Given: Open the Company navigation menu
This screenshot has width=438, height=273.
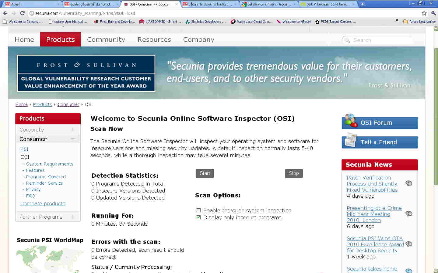Looking at the screenshot, I should [x=199, y=39].
